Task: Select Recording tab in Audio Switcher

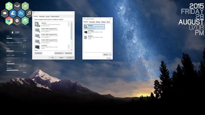Action: 92,22
